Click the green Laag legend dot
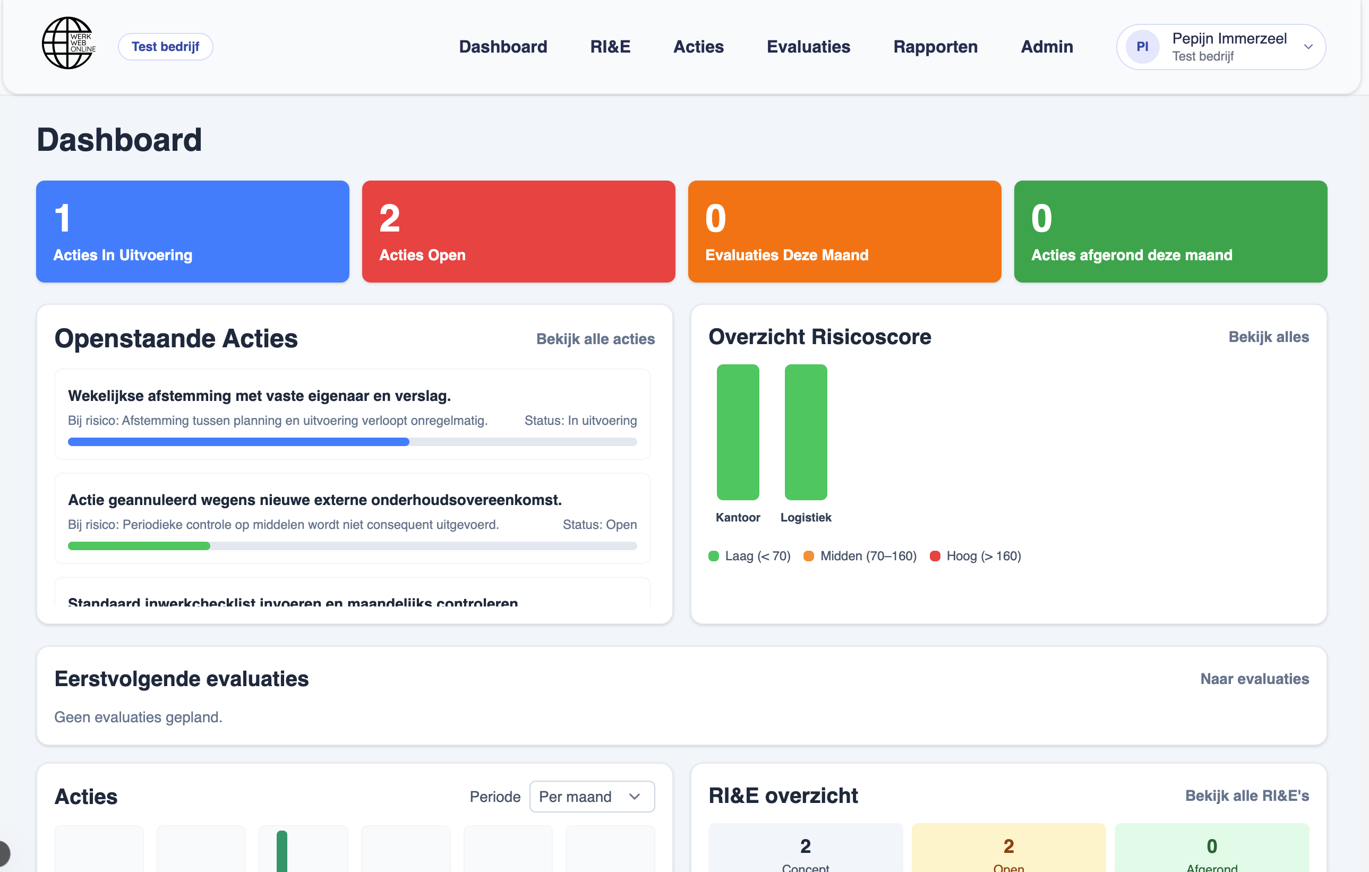This screenshot has height=872, width=1369. pos(714,556)
